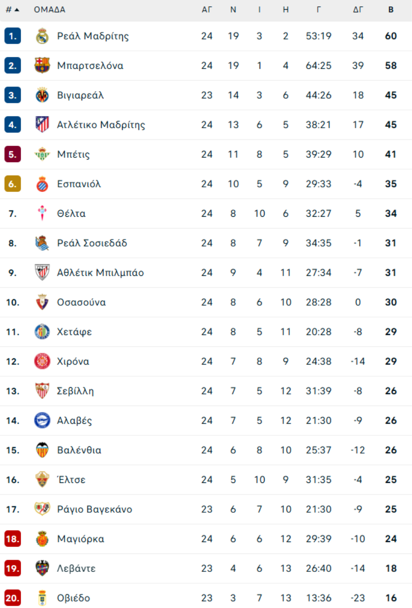Open the Ρεάλ Σοσιεδάδ team link
Image resolution: width=412 pixels, height=608 pixels.
click(92, 243)
